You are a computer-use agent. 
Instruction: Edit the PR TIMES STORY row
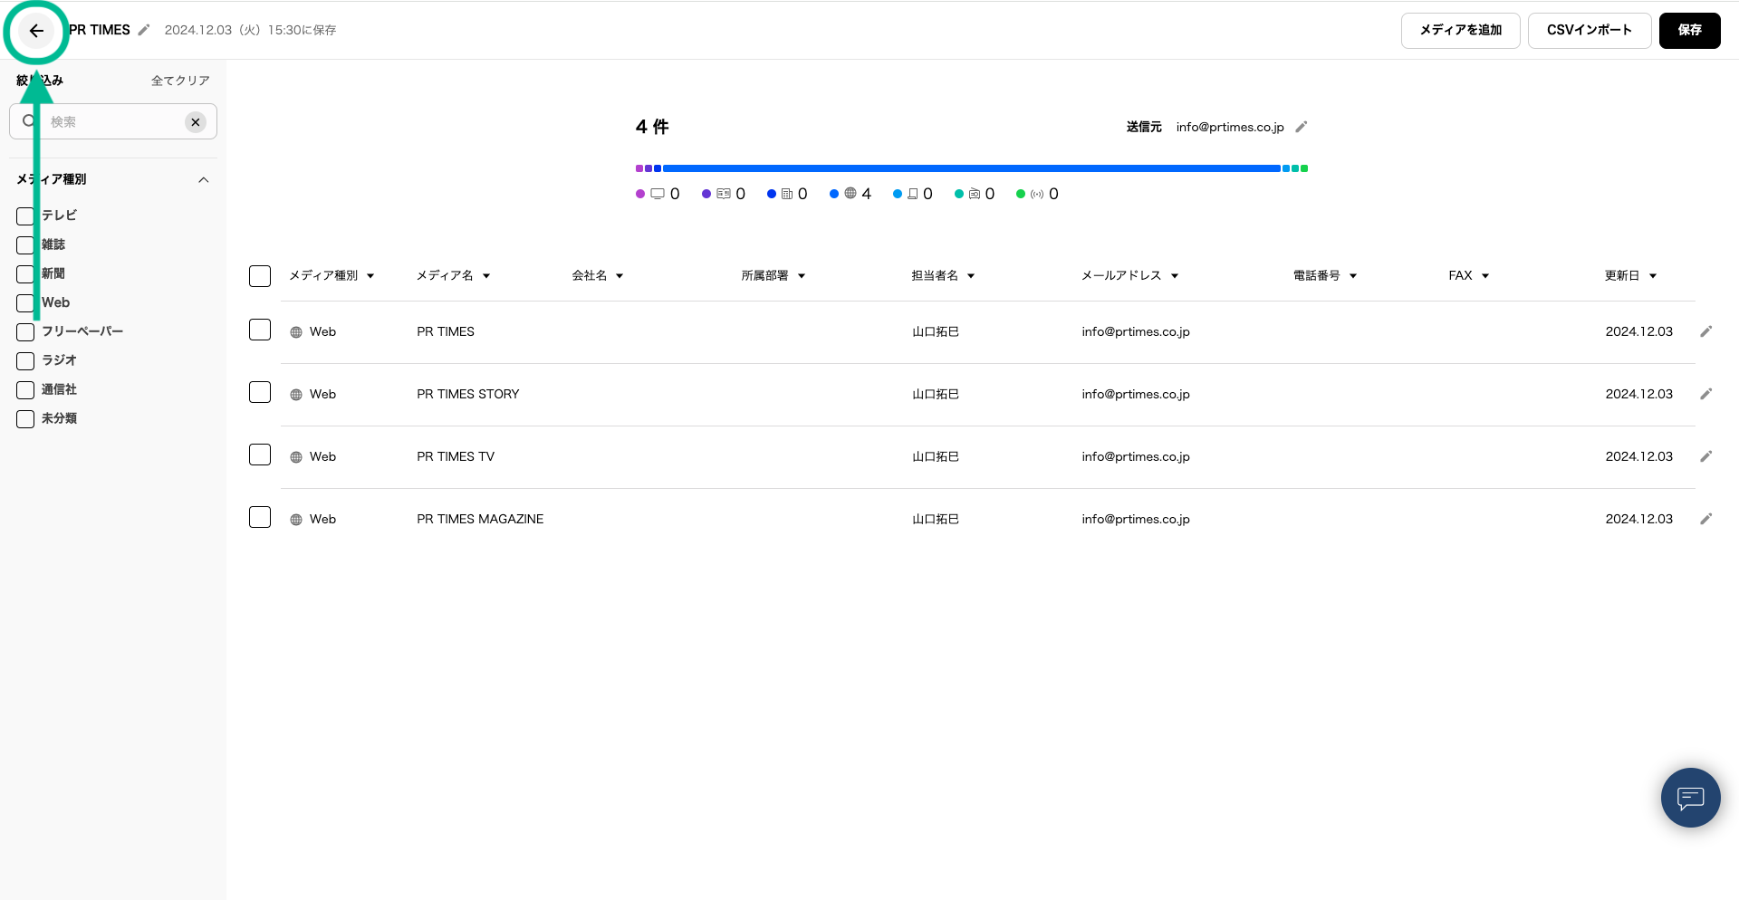click(1705, 394)
